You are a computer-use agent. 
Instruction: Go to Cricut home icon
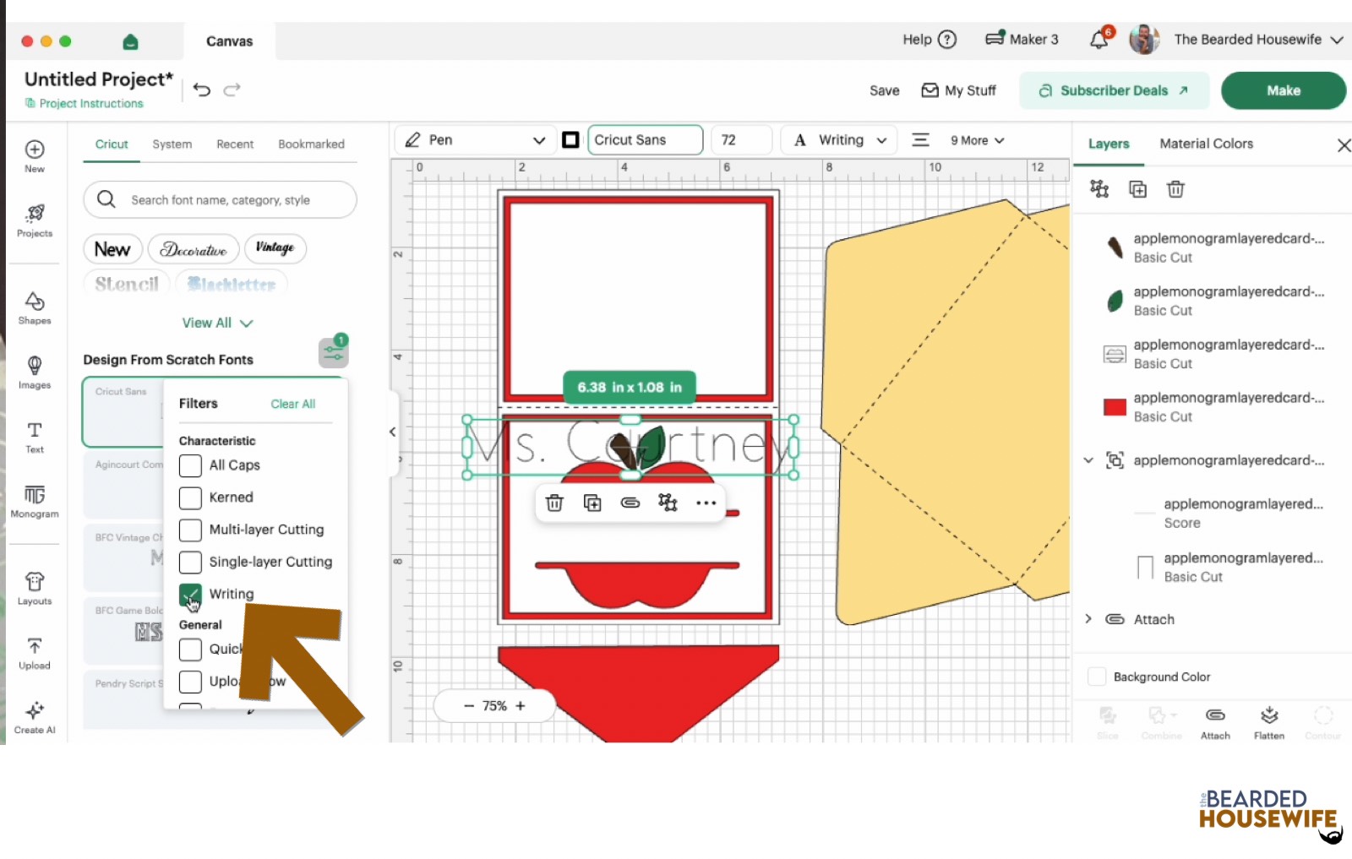point(130,41)
